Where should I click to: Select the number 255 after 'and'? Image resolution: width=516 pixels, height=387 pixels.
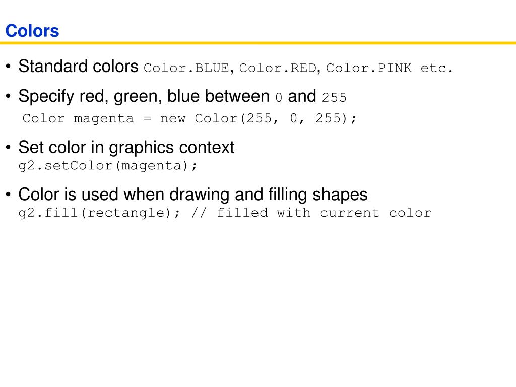tap(334, 98)
